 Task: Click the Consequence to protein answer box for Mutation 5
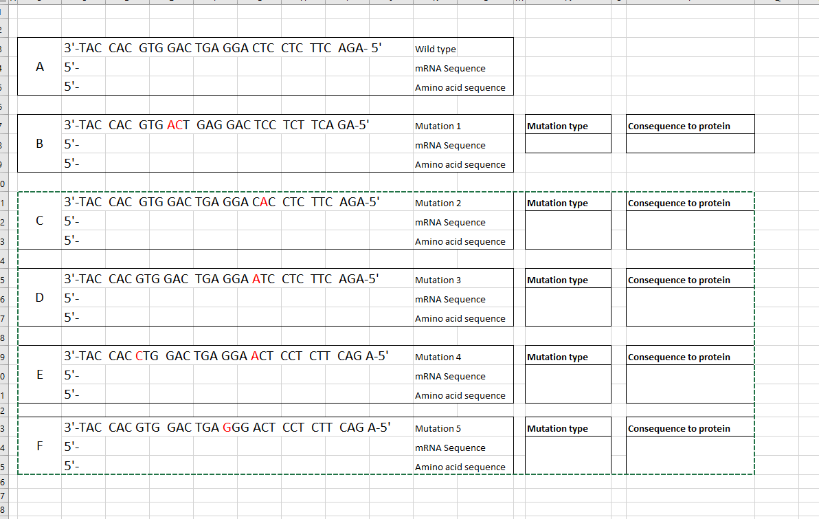click(x=690, y=450)
